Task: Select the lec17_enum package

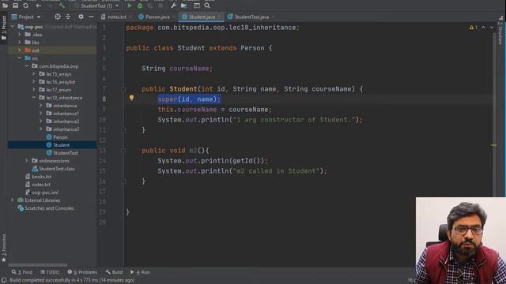Action: (x=59, y=90)
